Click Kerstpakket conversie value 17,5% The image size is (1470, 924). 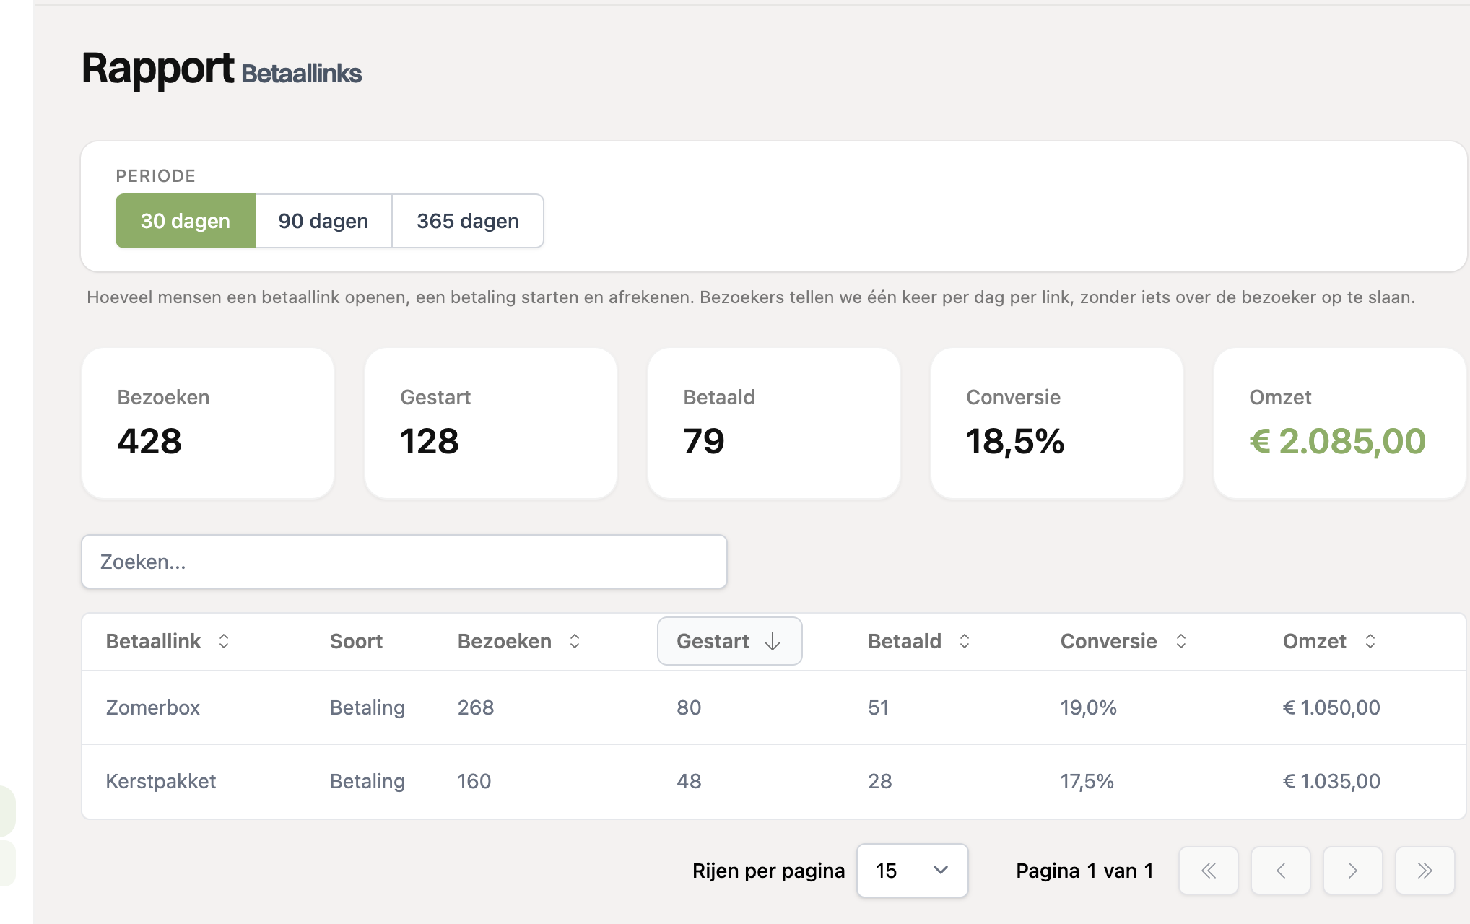pos(1087,781)
